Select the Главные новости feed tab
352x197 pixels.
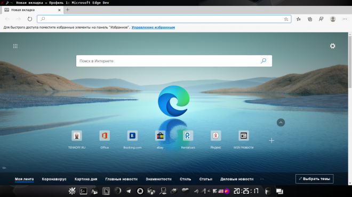[122, 179]
